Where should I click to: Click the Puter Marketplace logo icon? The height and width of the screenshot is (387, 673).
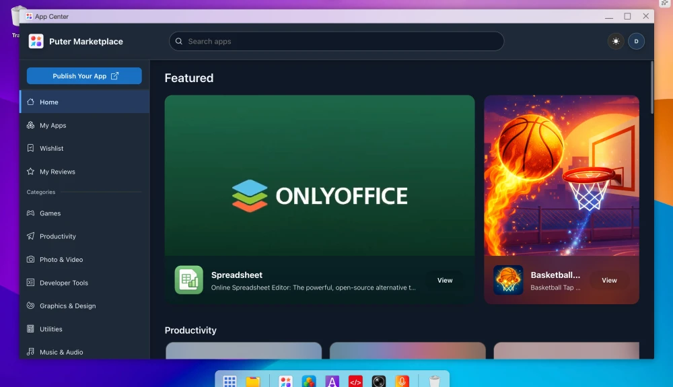(x=36, y=41)
